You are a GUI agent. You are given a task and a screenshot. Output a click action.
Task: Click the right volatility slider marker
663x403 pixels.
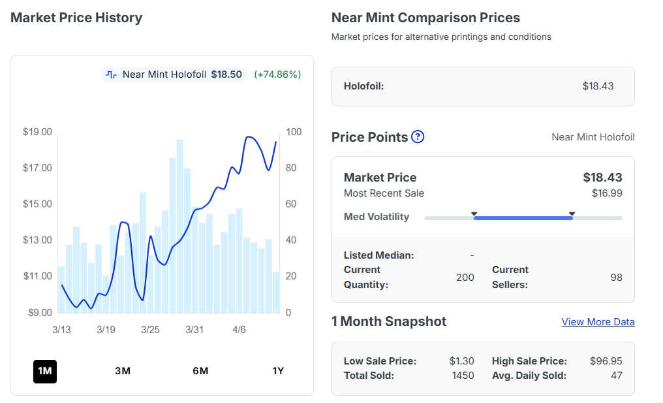572,214
